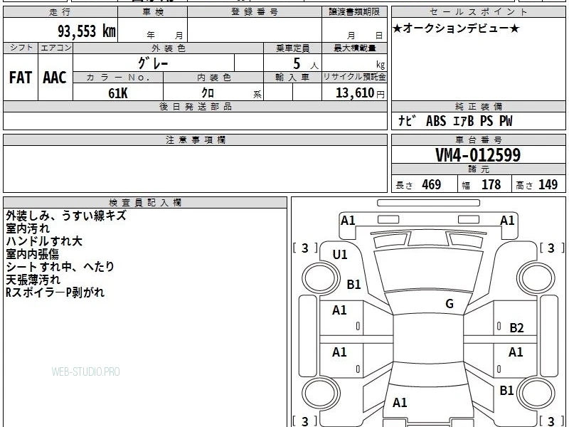Click the 車検 header cell
This screenshot has width=569, height=427.
[x=153, y=12]
